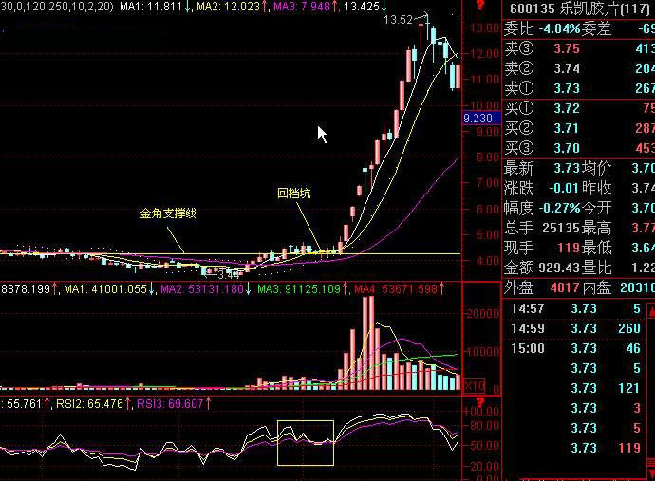Select the 买① buy order row
The height and width of the screenshot is (481, 655).
(x=577, y=108)
